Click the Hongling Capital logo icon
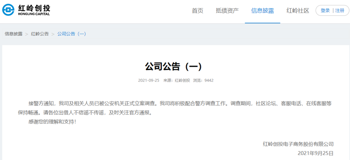 tap(9, 10)
